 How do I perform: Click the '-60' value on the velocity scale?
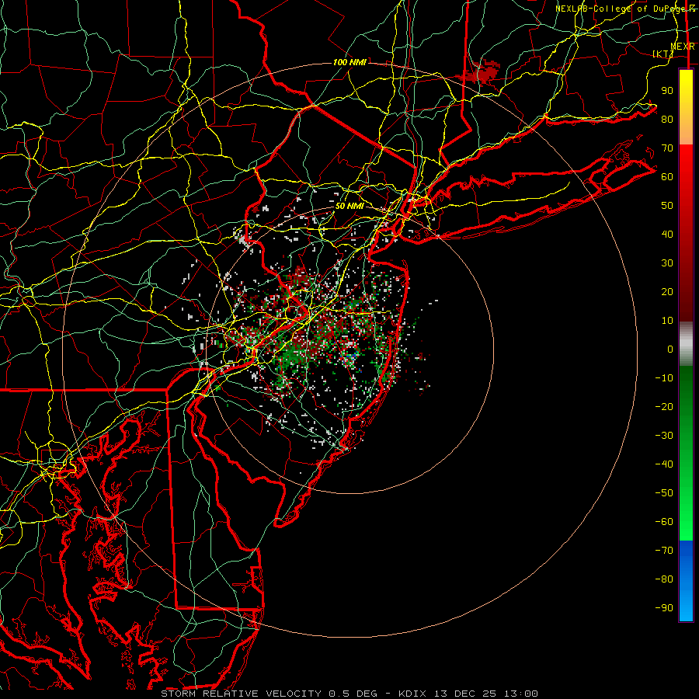[664, 522]
